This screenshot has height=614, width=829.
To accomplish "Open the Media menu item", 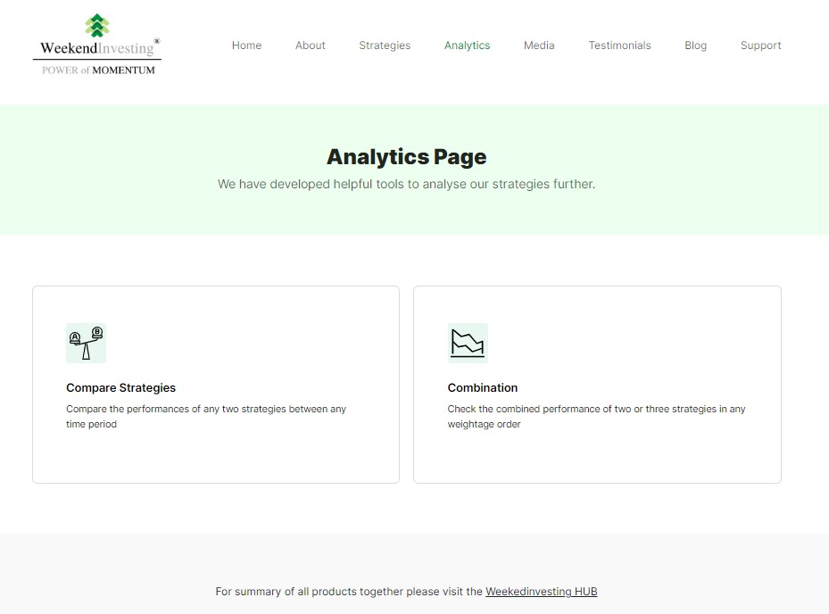I will click(539, 46).
